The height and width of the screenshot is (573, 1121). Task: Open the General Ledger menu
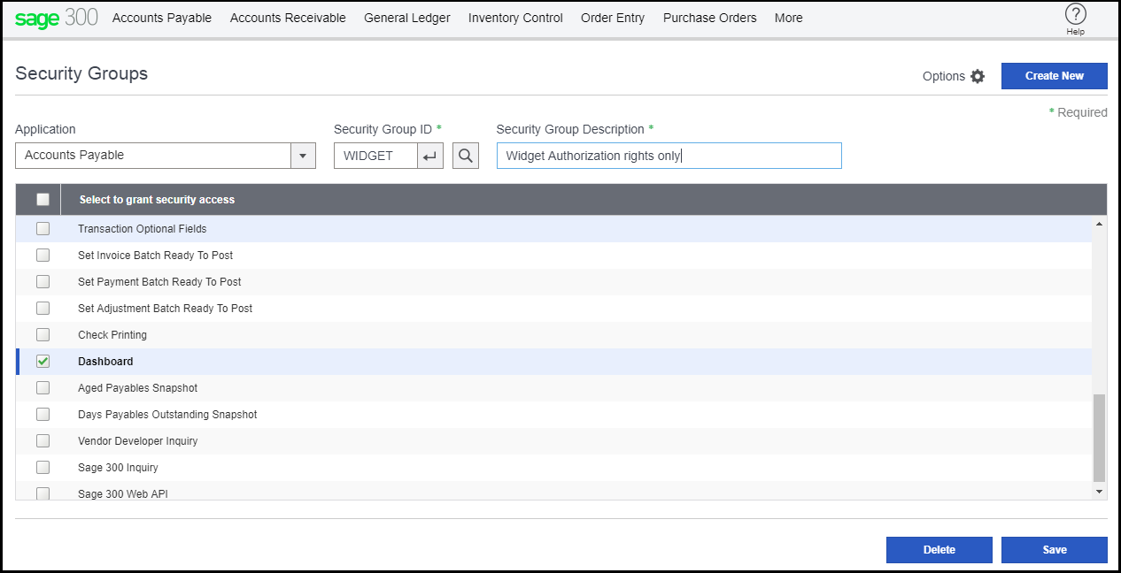coord(406,18)
